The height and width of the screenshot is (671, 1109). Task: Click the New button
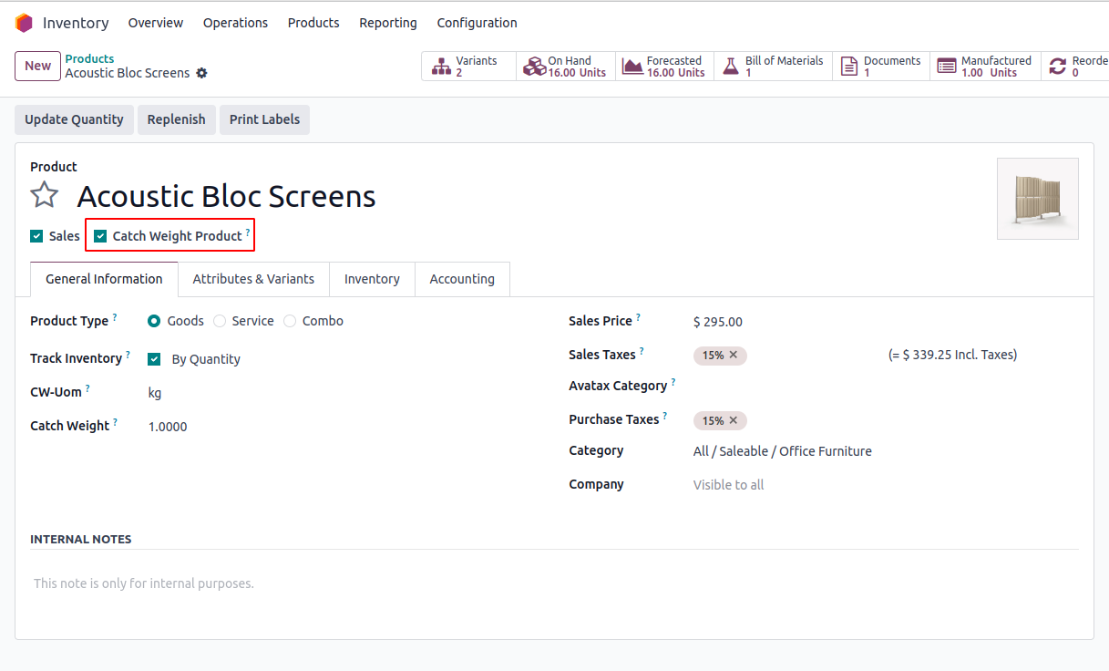point(37,66)
